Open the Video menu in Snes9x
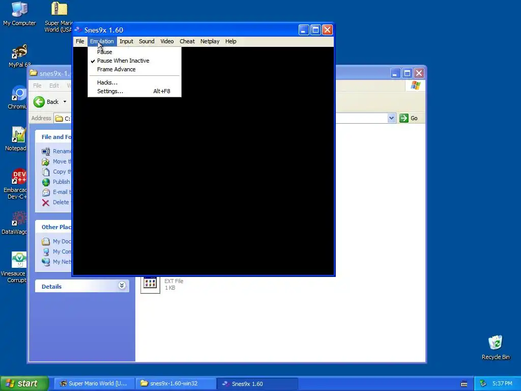 pyautogui.click(x=167, y=41)
